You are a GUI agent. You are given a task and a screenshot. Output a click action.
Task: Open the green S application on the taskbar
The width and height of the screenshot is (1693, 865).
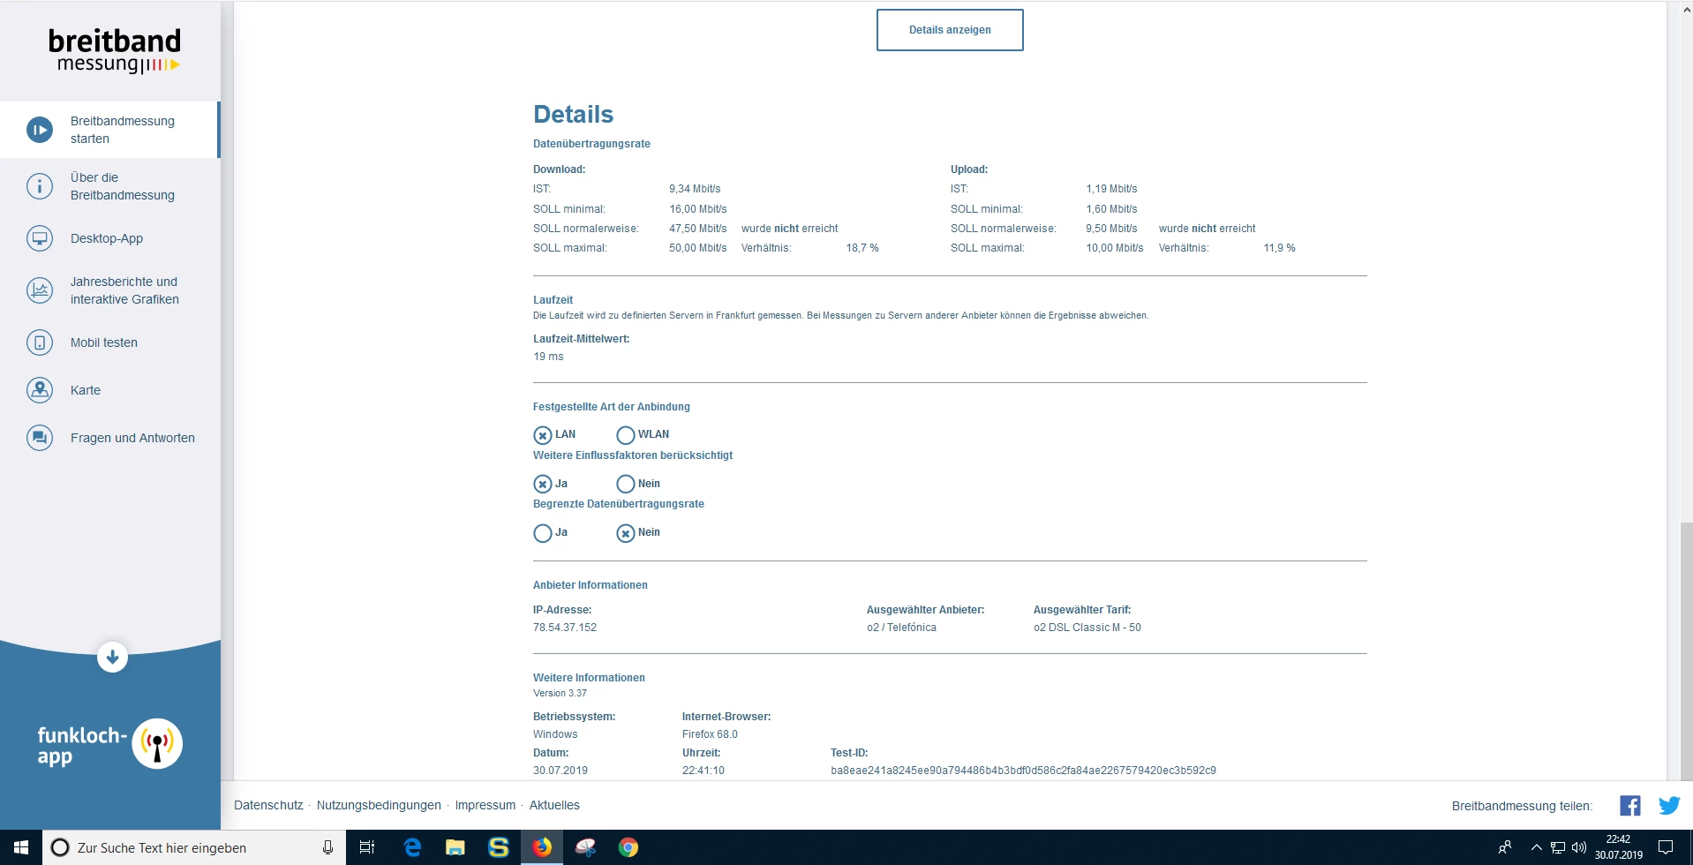[x=499, y=847]
